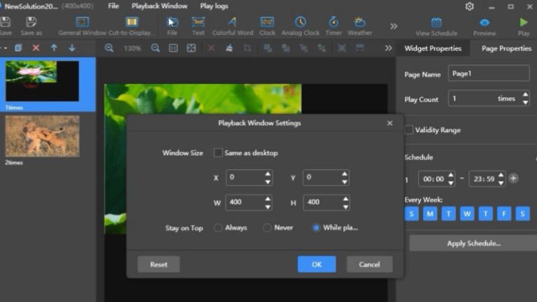Confirm the dialog with OK
The image size is (537, 302).
click(x=317, y=264)
